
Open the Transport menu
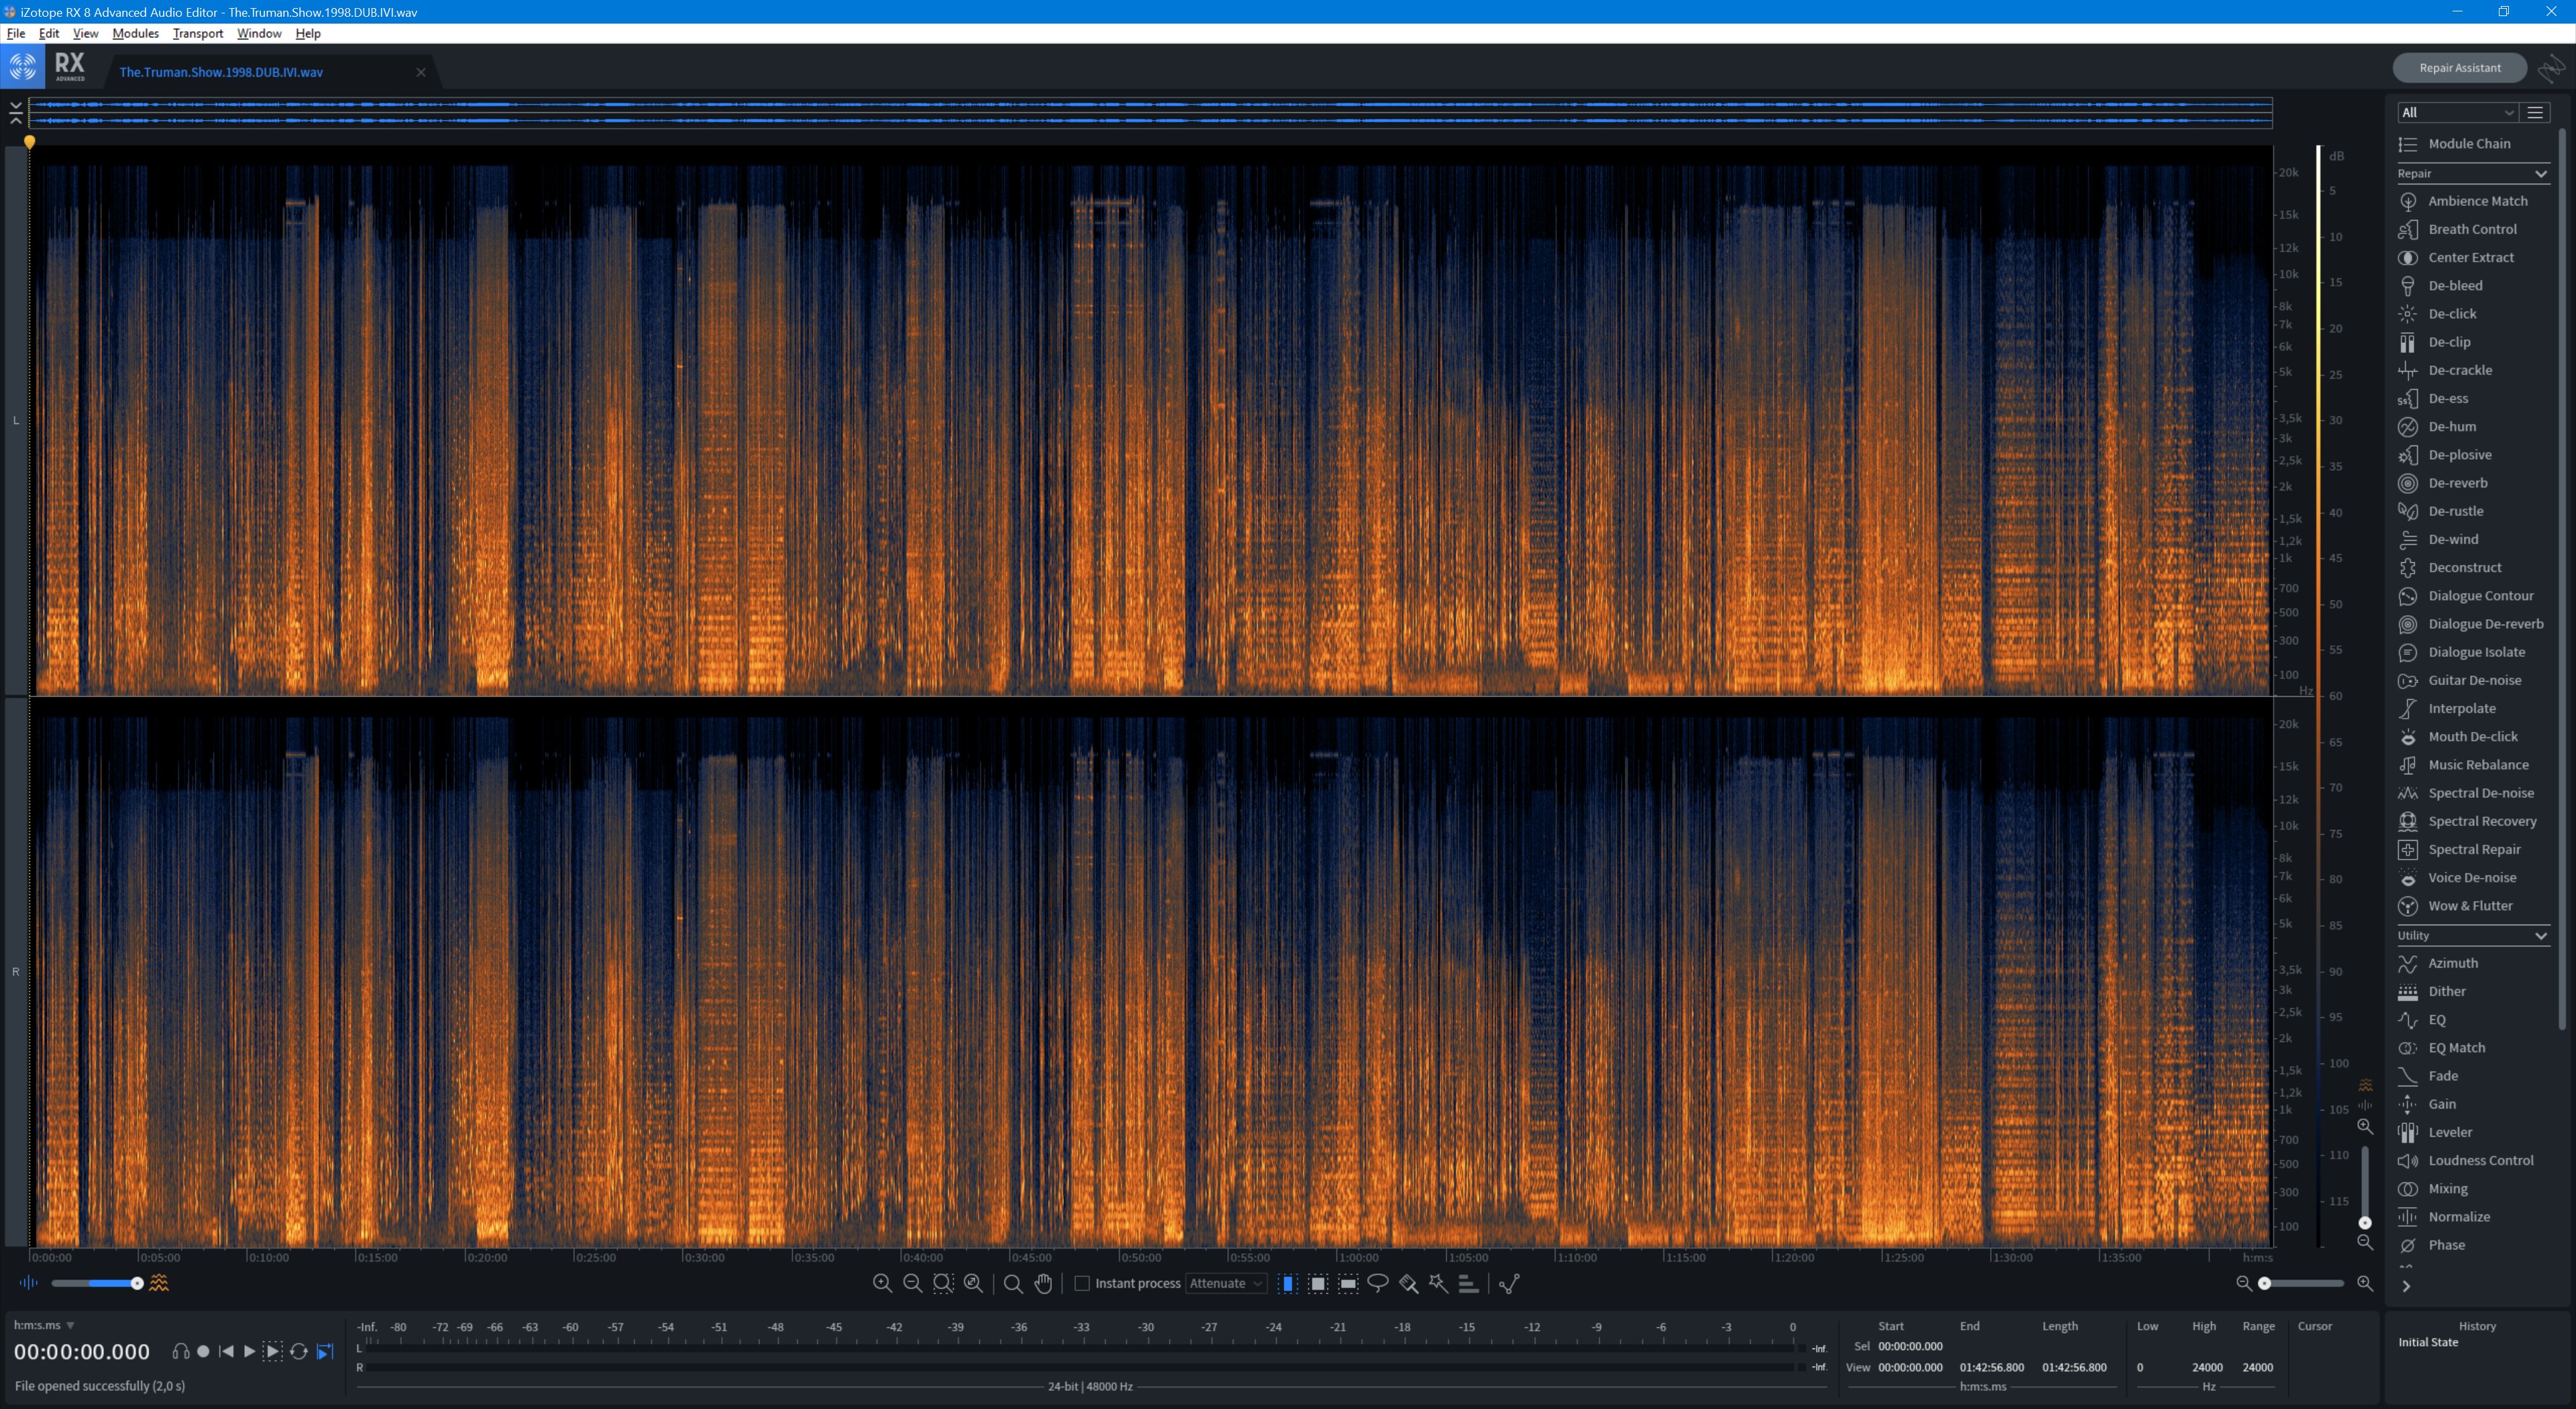pos(198,33)
